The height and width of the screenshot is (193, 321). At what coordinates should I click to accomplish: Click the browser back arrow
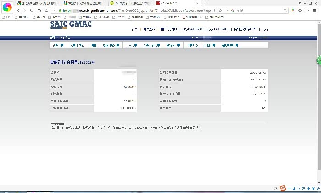[18, 11]
